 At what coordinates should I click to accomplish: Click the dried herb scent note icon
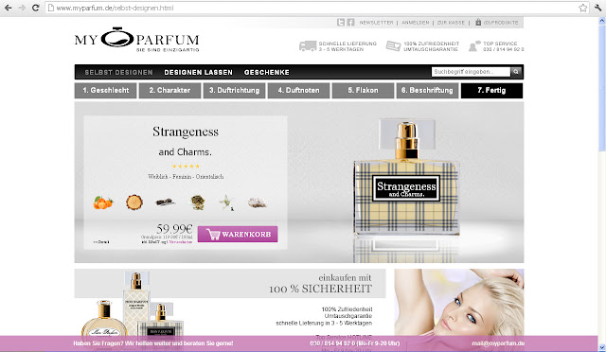198,202
